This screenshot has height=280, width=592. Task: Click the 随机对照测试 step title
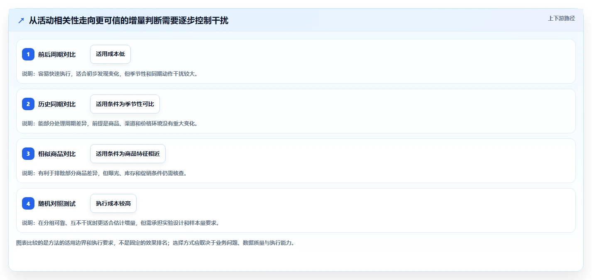(57, 203)
